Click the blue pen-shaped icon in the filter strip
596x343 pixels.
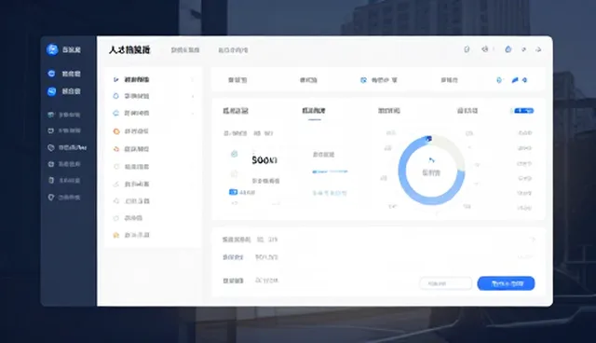[515, 80]
